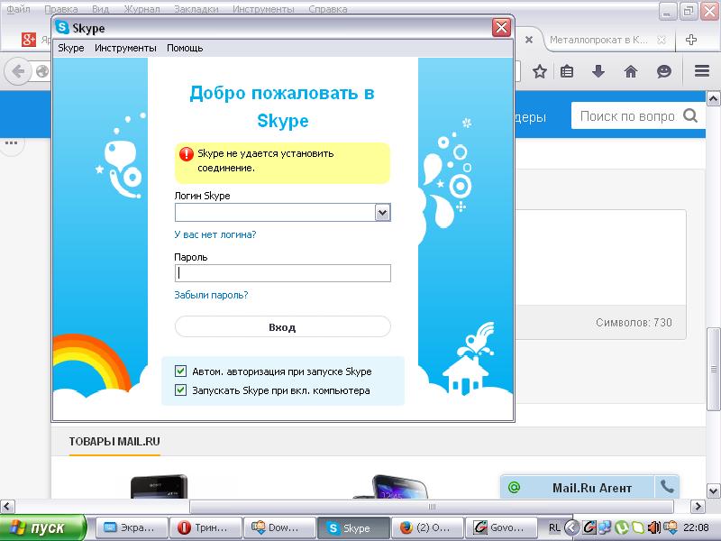Open the chat smiley icon in Firefox toolbar

pos(664,71)
